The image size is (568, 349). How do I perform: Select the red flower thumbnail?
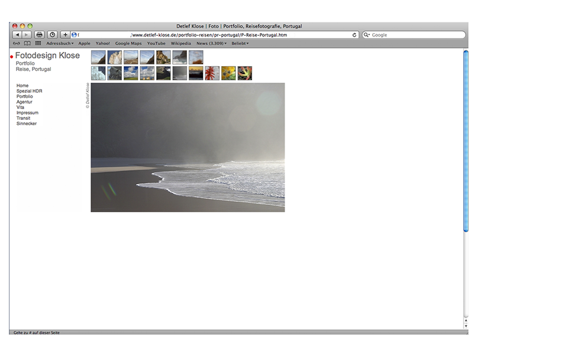click(x=212, y=73)
